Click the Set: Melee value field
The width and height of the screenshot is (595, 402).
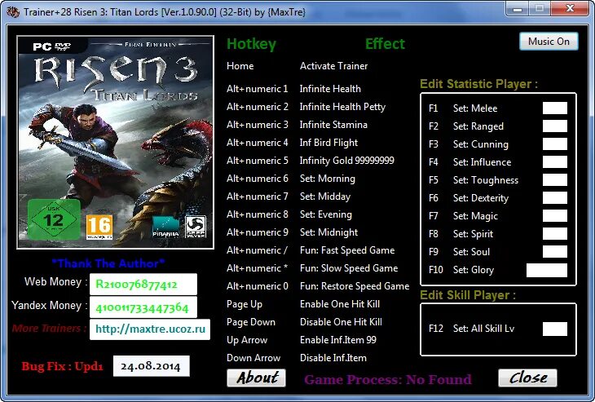click(x=555, y=108)
